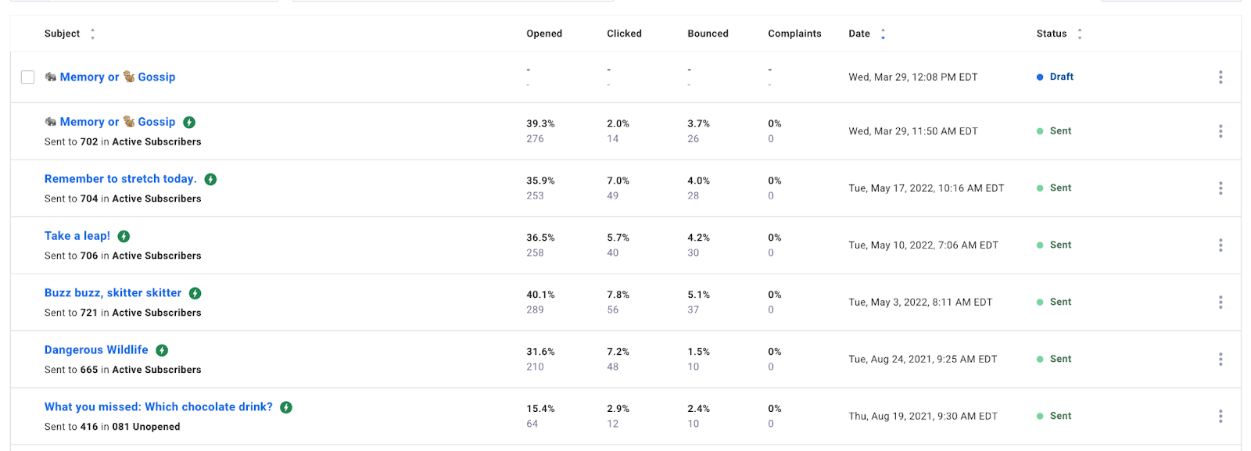Click the Clicked column header
Screen dimensions: 1251x451
pos(624,34)
